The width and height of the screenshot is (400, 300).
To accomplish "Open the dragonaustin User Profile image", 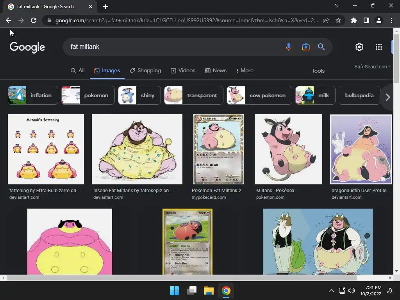I will coord(361,149).
